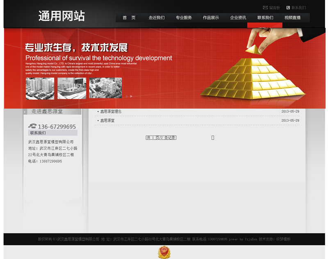Open the 企业资讯 menu item
The image size is (328, 259).
coord(238,18)
